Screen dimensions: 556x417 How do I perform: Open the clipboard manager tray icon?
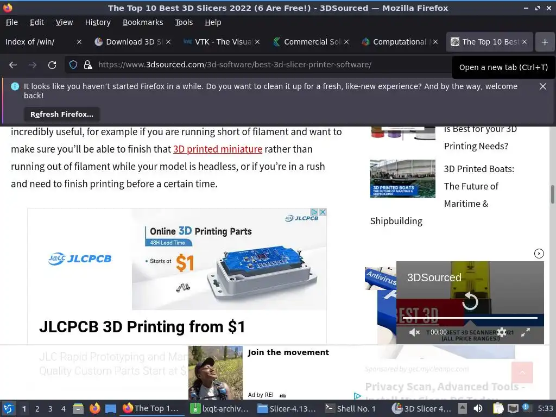pyautogui.click(x=498, y=408)
